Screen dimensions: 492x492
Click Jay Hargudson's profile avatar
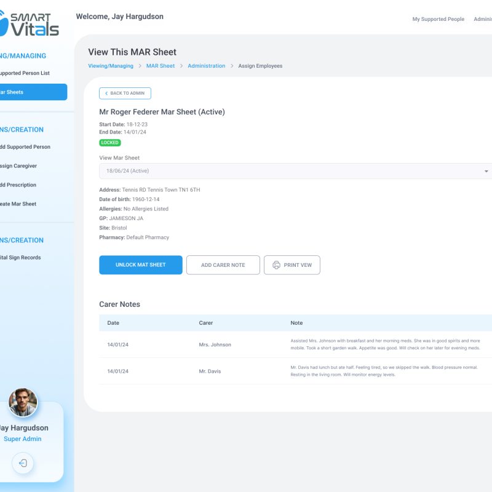click(x=23, y=403)
